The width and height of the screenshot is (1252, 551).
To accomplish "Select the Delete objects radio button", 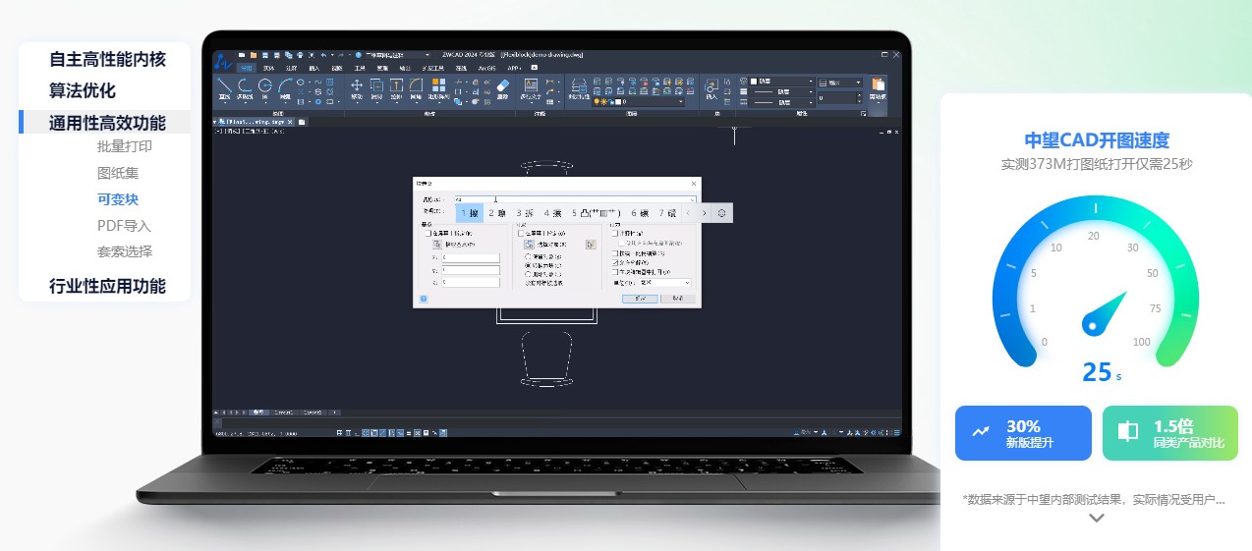I will [528, 274].
